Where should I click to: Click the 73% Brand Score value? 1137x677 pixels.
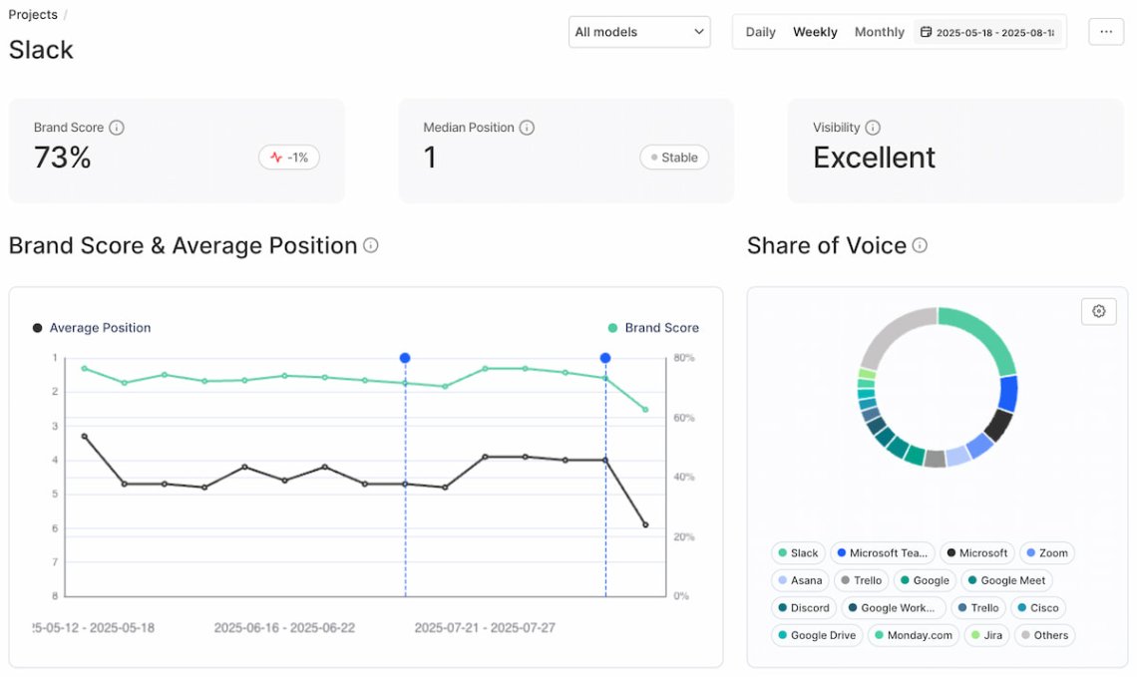pos(63,158)
